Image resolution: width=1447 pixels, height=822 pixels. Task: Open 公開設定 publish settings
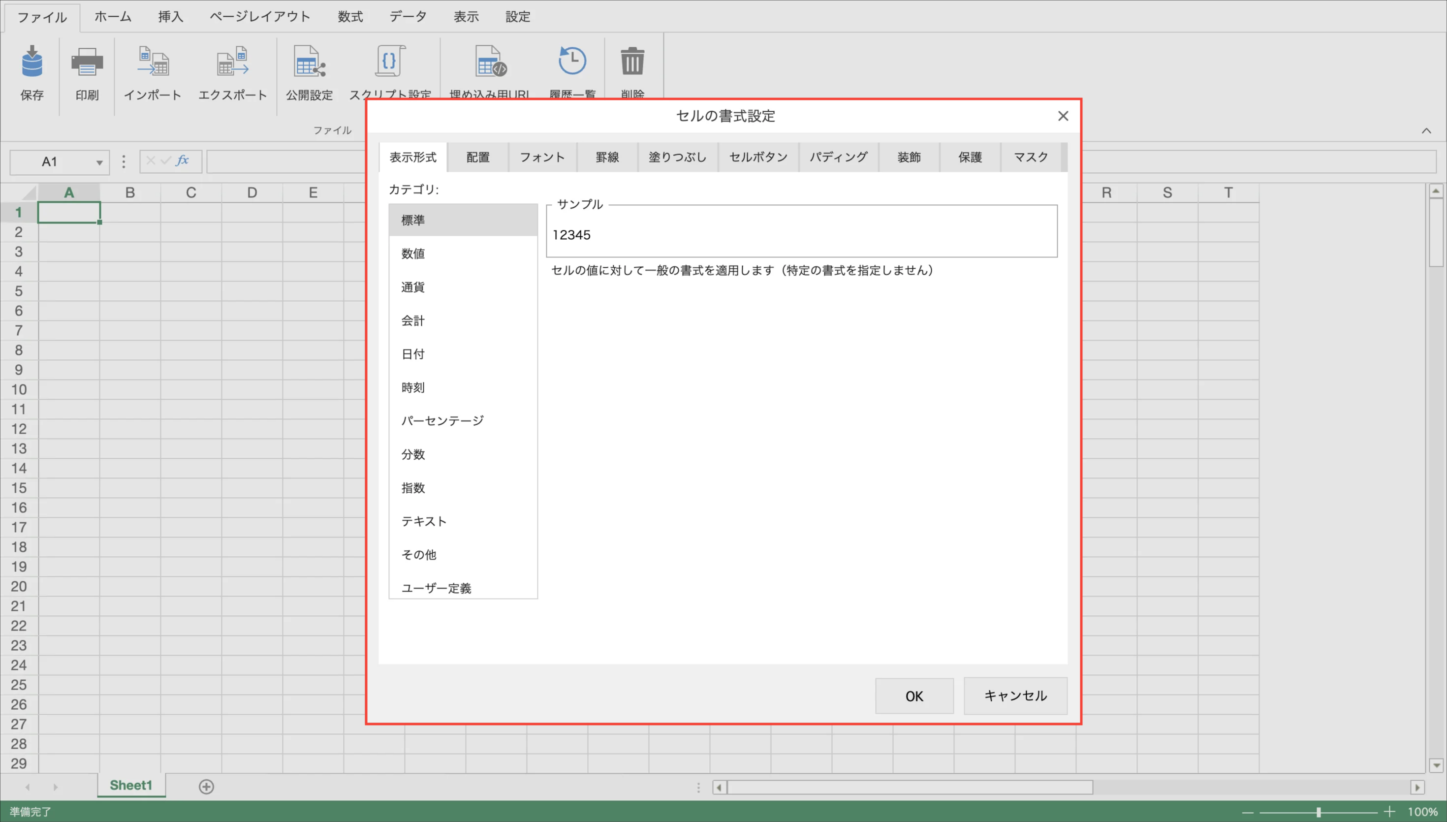309,62
